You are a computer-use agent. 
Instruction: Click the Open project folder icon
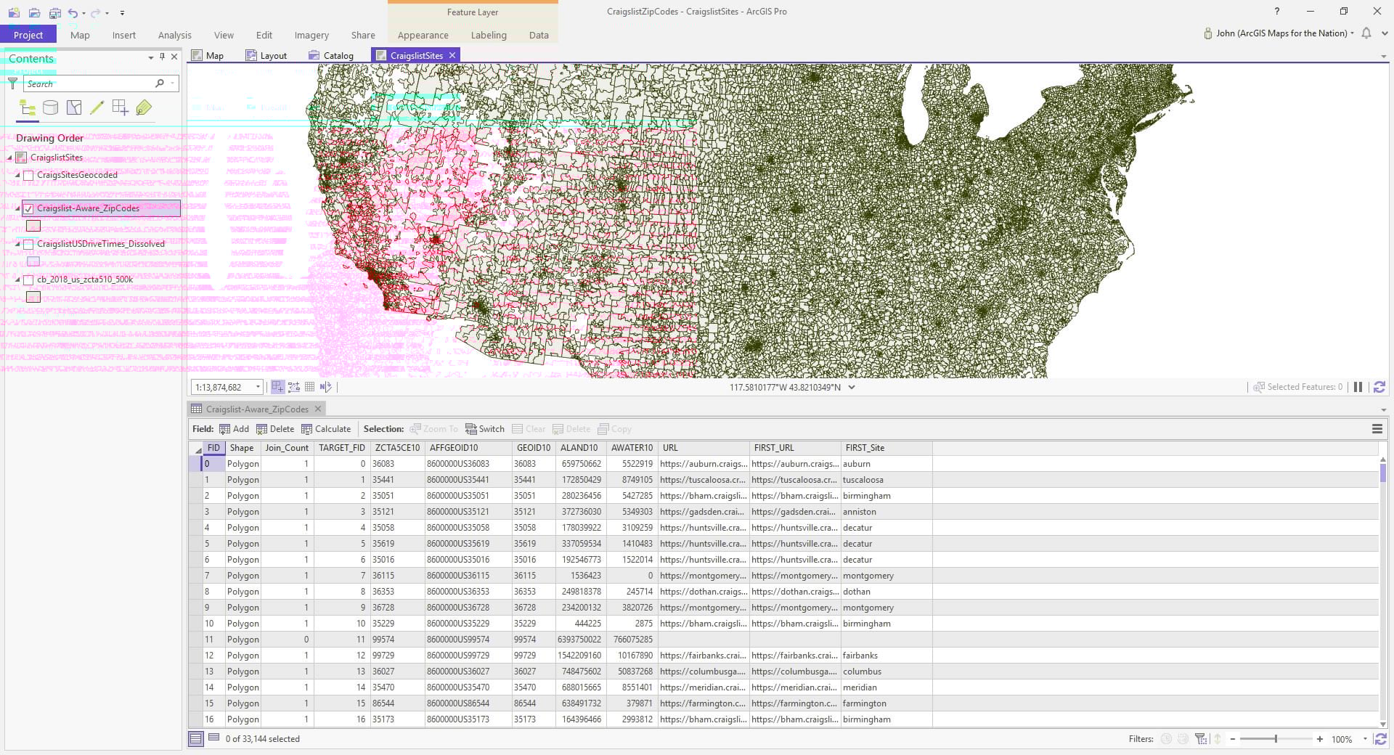(x=34, y=13)
